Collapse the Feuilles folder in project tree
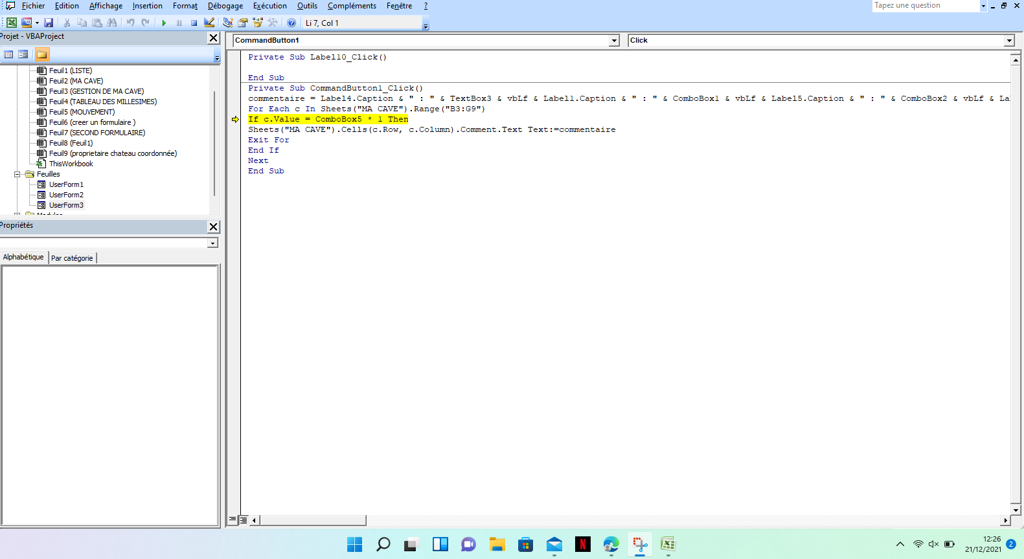The width and height of the screenshot is (1024, 559). [x=17, y=174]
